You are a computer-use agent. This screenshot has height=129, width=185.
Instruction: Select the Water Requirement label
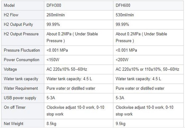click(21, 88)
